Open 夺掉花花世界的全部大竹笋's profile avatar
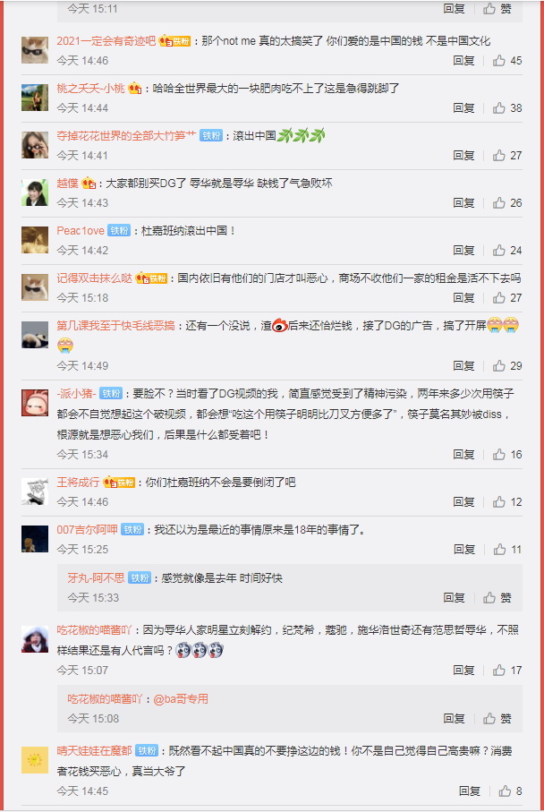The height and width of the screenshot is (812, 544). point(35,145)
